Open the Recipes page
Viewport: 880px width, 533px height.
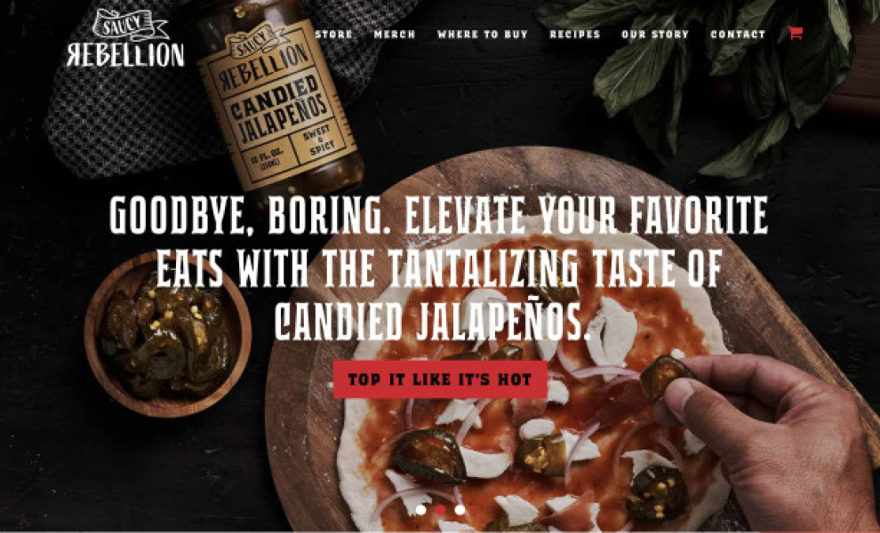coord(575,35)
